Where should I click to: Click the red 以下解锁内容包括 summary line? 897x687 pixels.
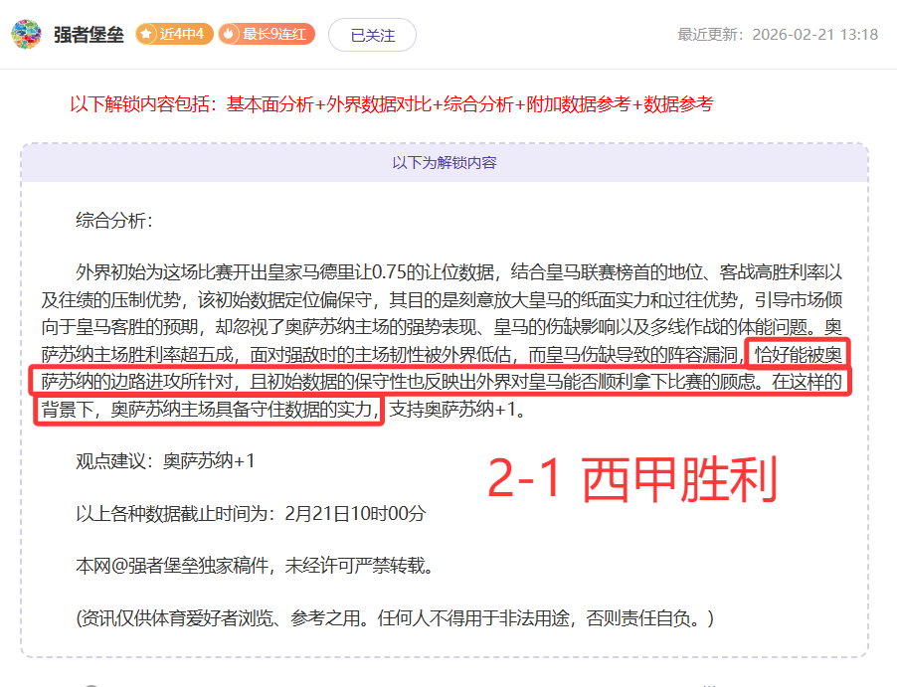click(x=391, y=103)
